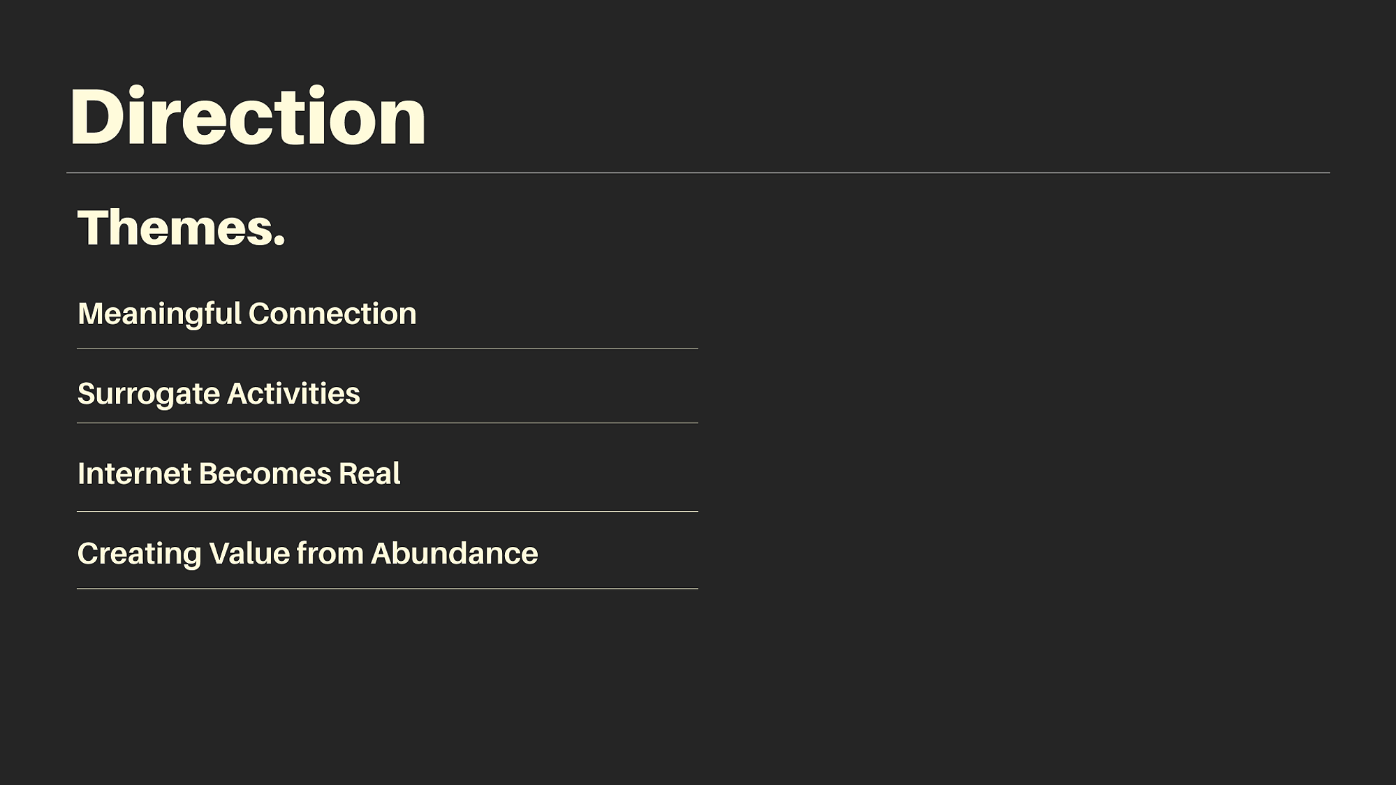
Task: Click the word "Activities"
Action: point(294,394)
